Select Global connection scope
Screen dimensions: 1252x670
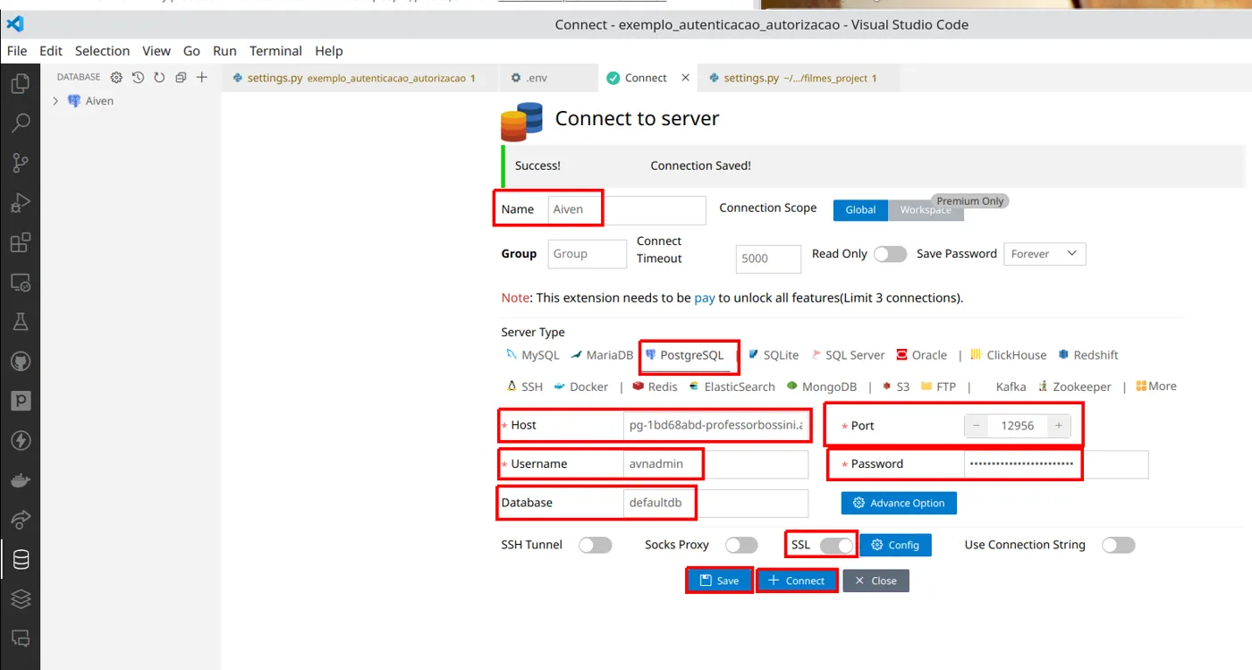860,209
